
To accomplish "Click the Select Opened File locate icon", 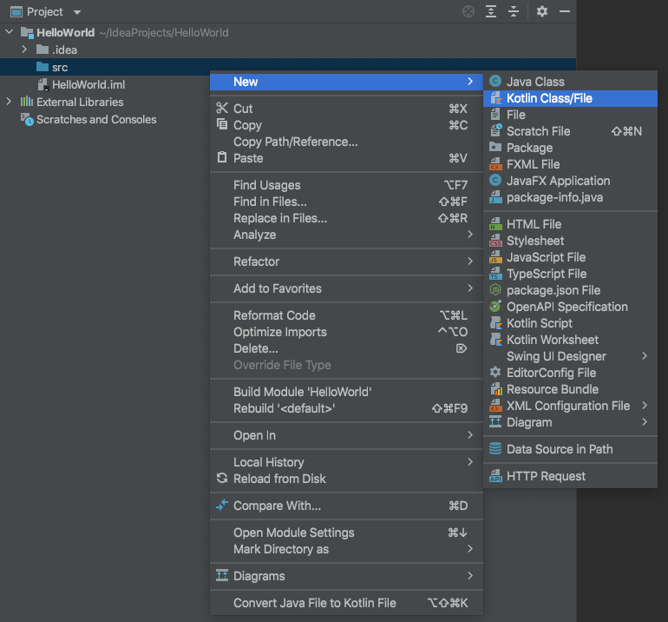I will pyautogui.click(x=468, y=11).
